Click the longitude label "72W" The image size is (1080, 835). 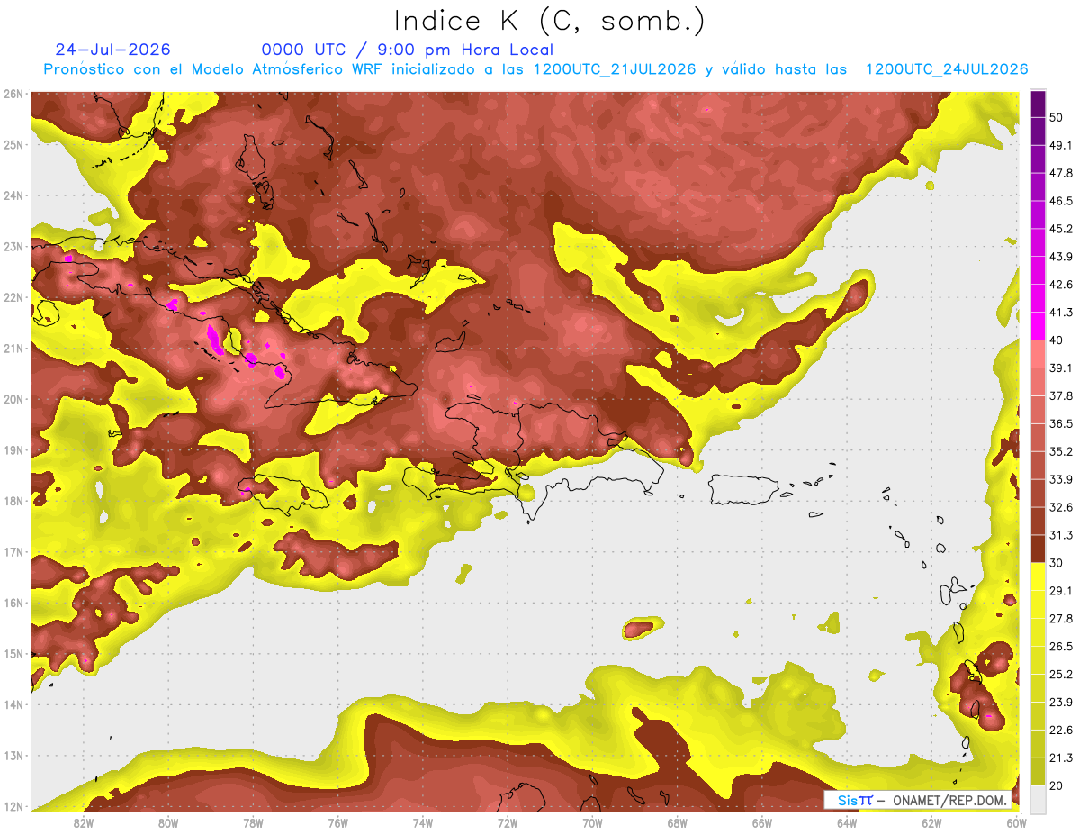[x=508, y=823]
